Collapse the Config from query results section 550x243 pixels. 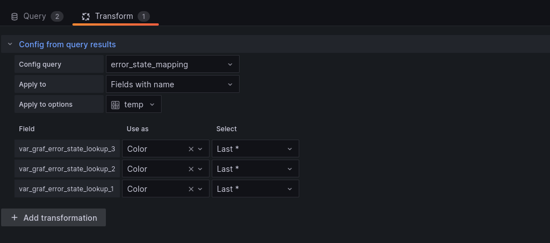[10, 44]
